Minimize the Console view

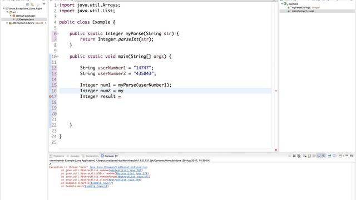347,156
